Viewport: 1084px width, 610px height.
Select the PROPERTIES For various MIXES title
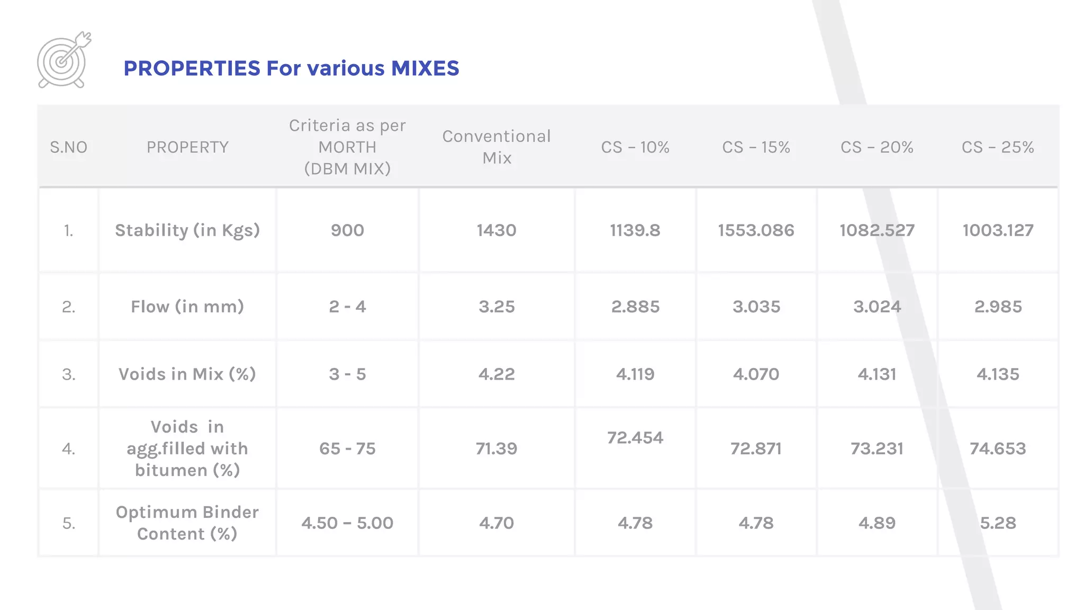[x=291, y=68]
